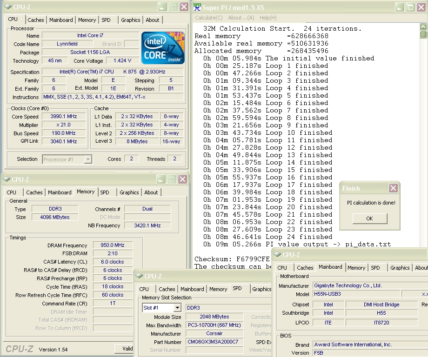
Task: Open the Help(H) menu in Super PI
Action: click(x=268, y=18)
